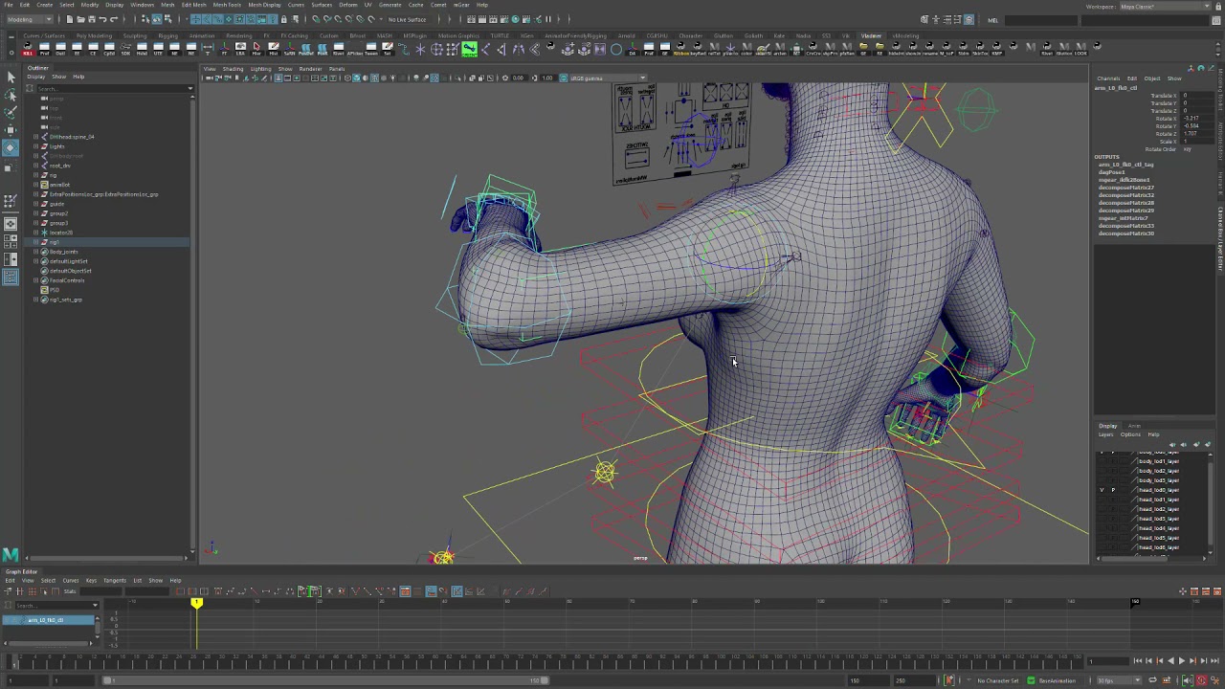Click the yellow current time marker in Graph Editor
Image resolution: width=1225 pixels, height=689 pixels.
pyautogui.click(x=196, y=603)
